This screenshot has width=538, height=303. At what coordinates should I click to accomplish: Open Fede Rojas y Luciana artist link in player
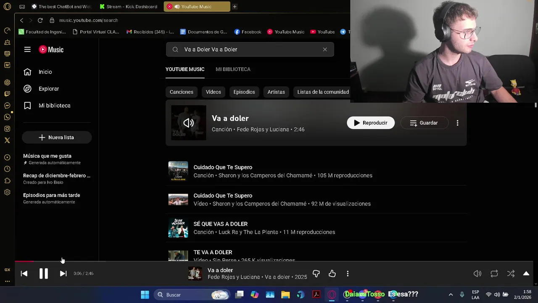point(234,277)
